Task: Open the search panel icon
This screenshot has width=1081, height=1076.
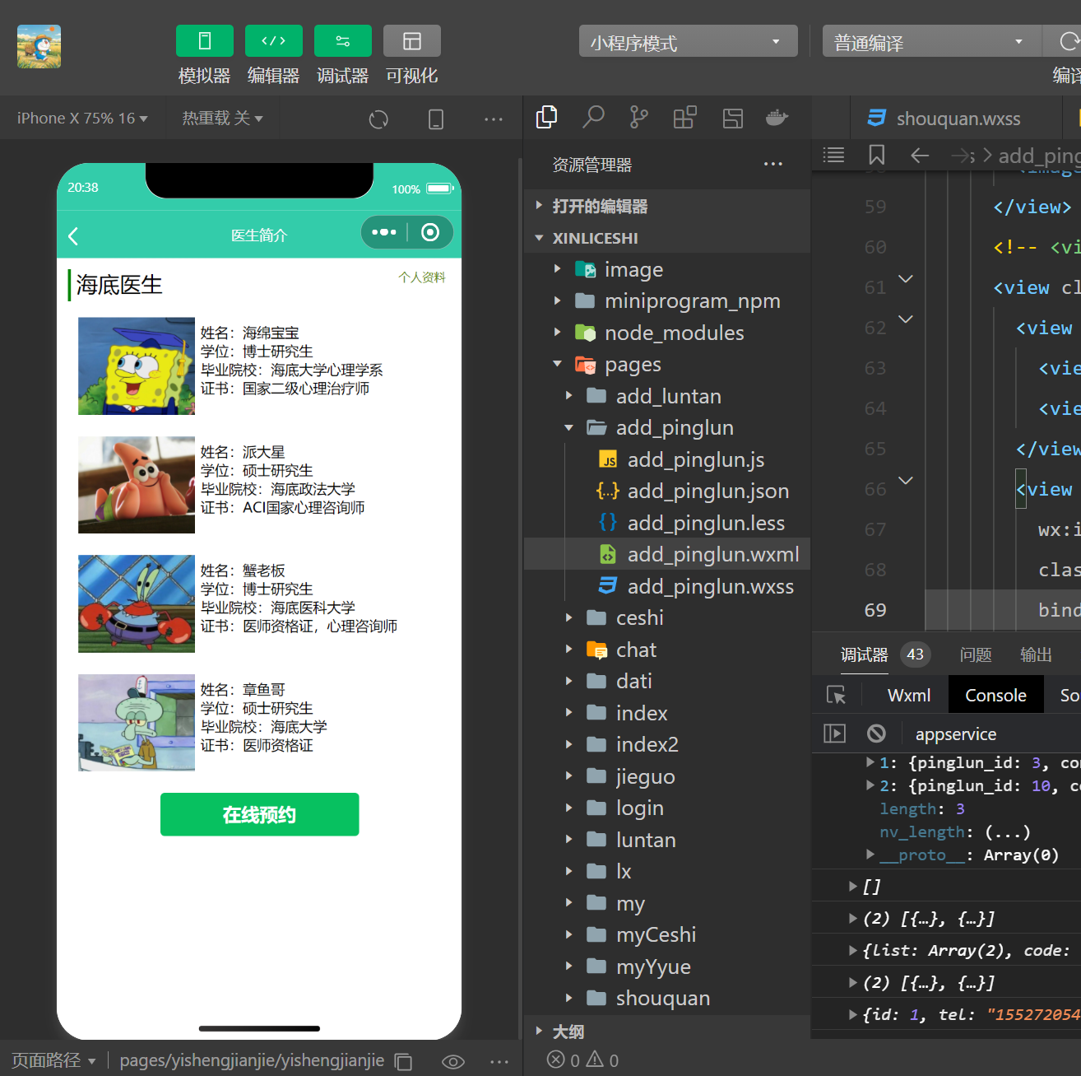Action: click(593, 118)
